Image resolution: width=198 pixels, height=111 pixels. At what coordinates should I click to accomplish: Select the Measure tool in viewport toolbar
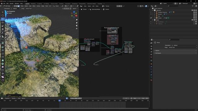click(x=3, y=36)
